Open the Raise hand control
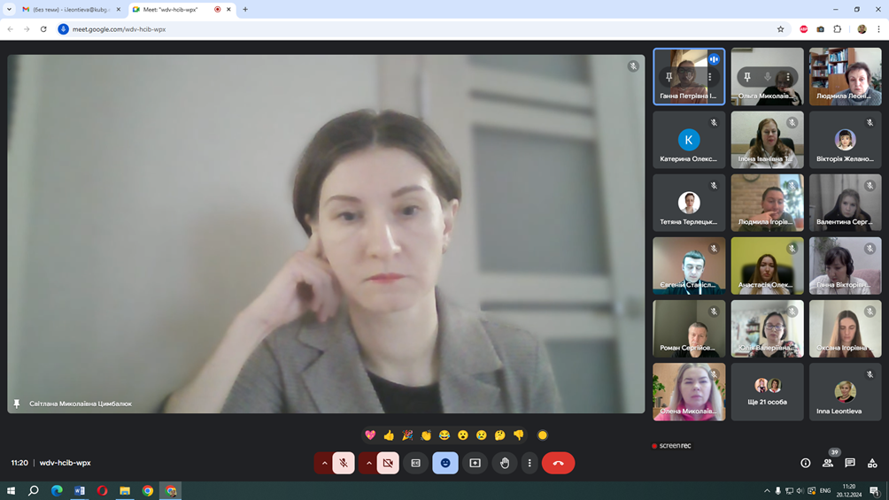The image size is (889, 500). [x=505, y=463]
